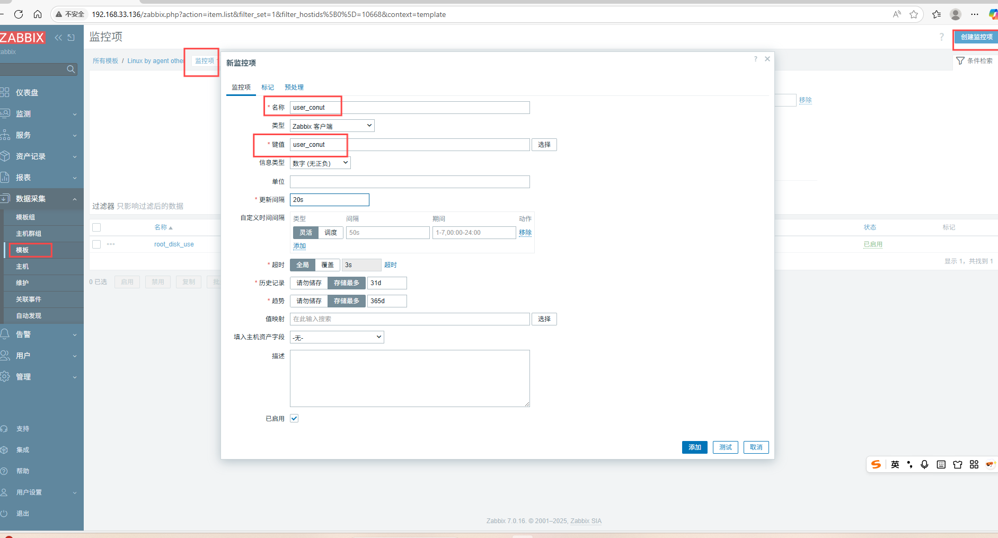Click the browser refresh icon

(19, 14)
